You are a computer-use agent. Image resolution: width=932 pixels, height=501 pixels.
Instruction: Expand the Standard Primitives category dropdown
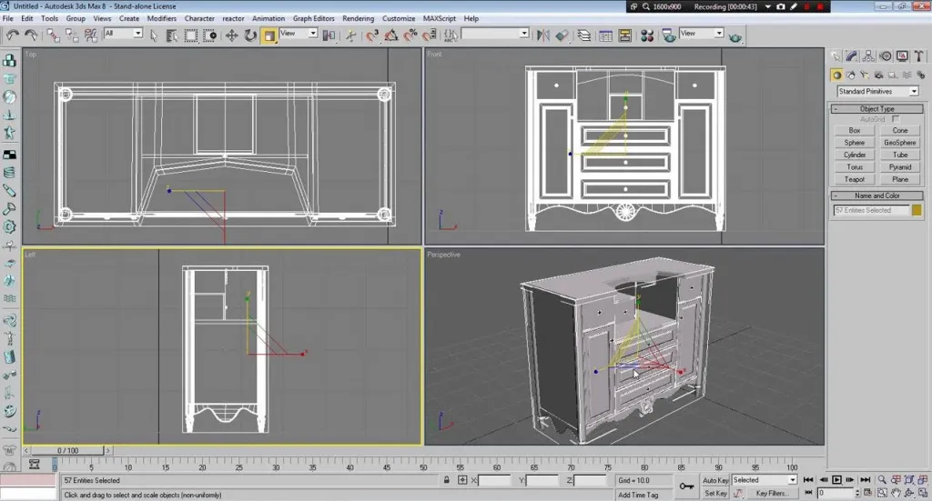(878, 92)
